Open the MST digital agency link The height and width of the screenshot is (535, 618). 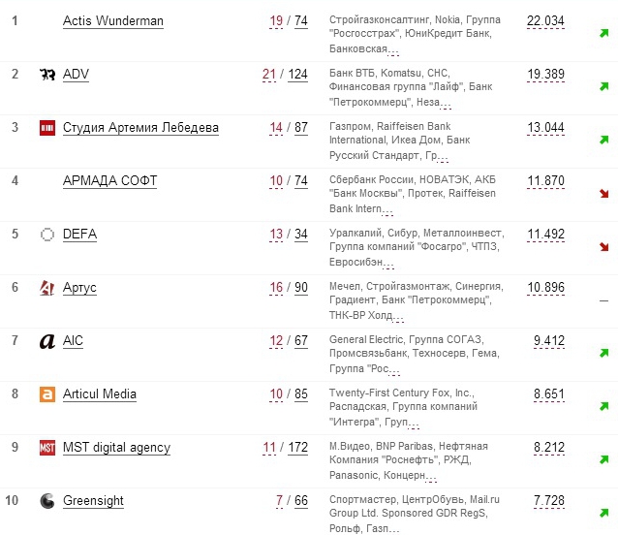(116, 447)
